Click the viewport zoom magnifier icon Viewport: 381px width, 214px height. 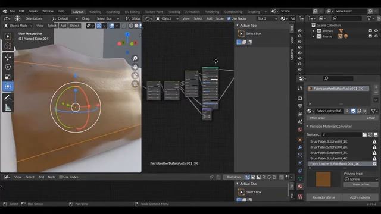pyautogui.click(x=135, y=58)
